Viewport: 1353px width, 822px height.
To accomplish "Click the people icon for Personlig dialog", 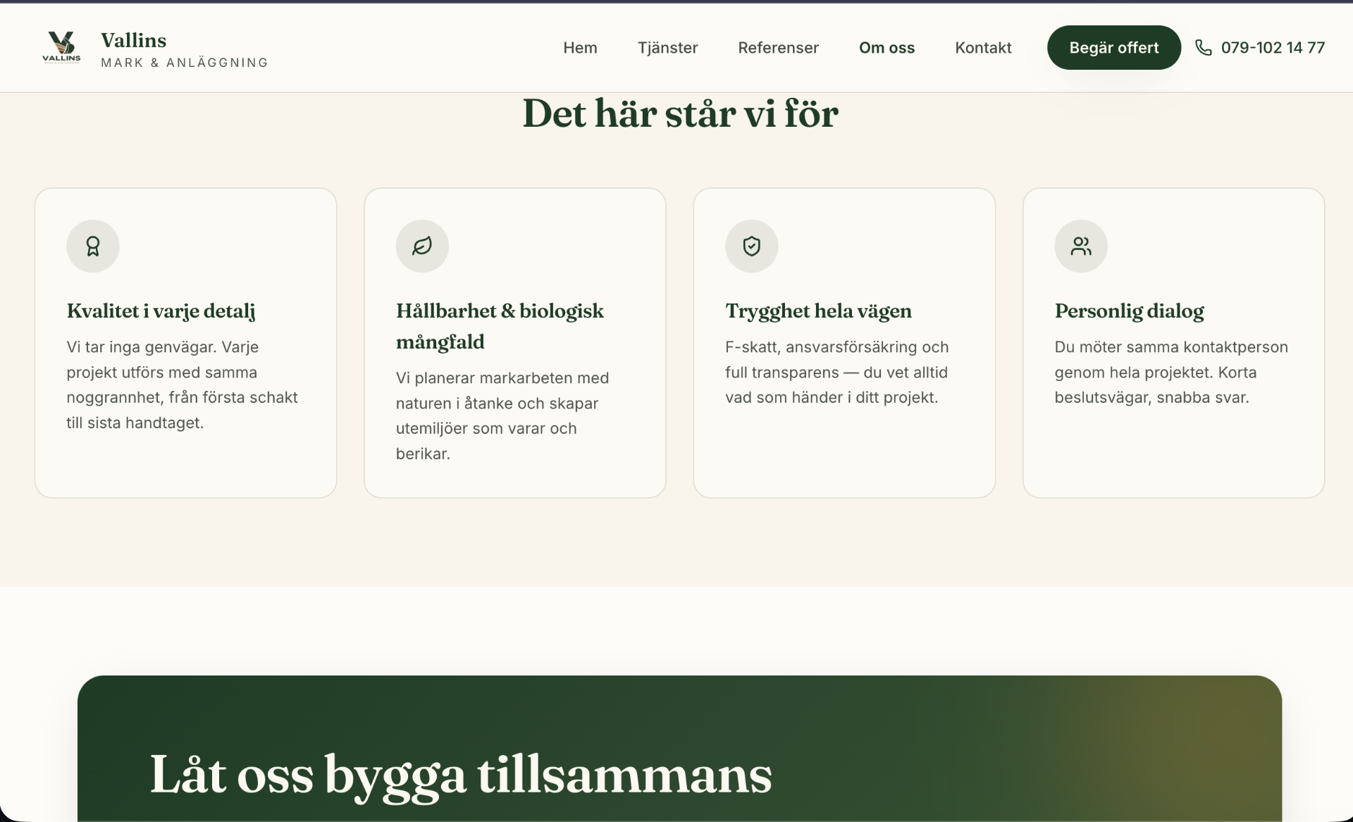I will [x=1081, y=246].
